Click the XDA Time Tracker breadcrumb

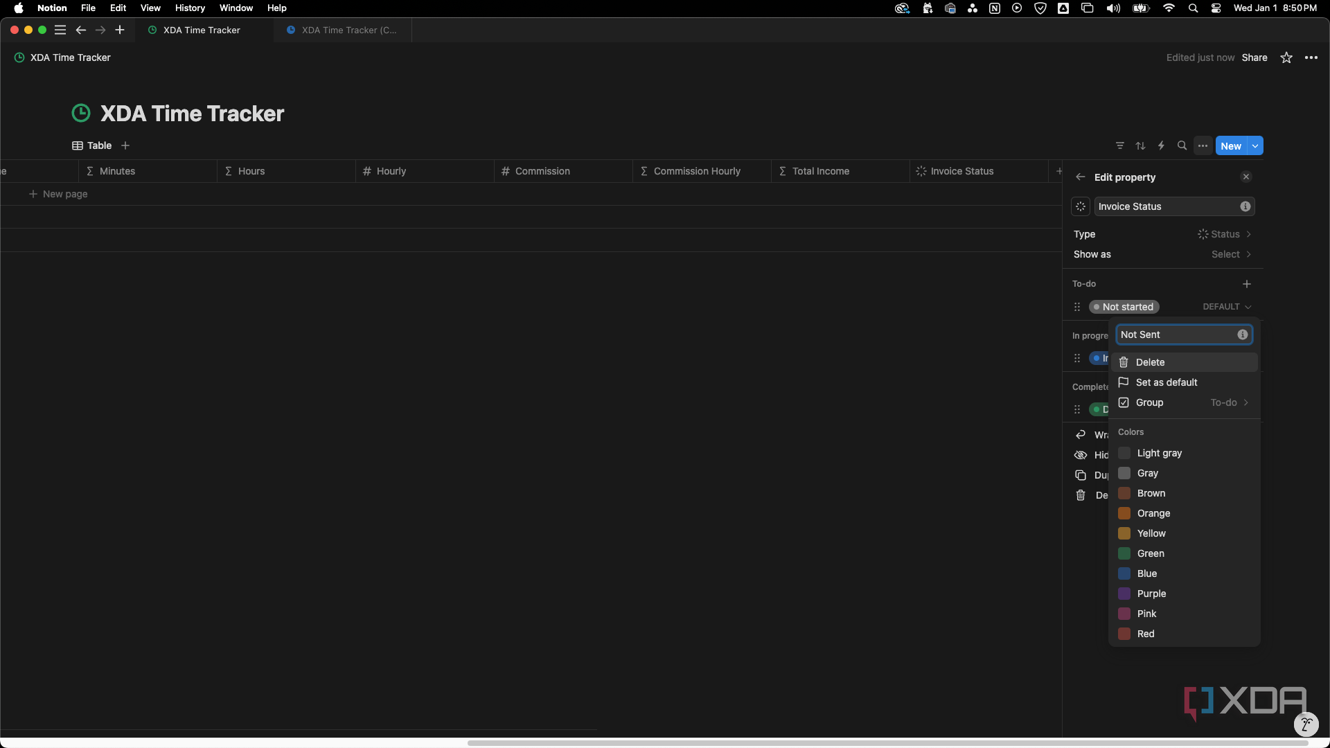[x=62, y=57]
